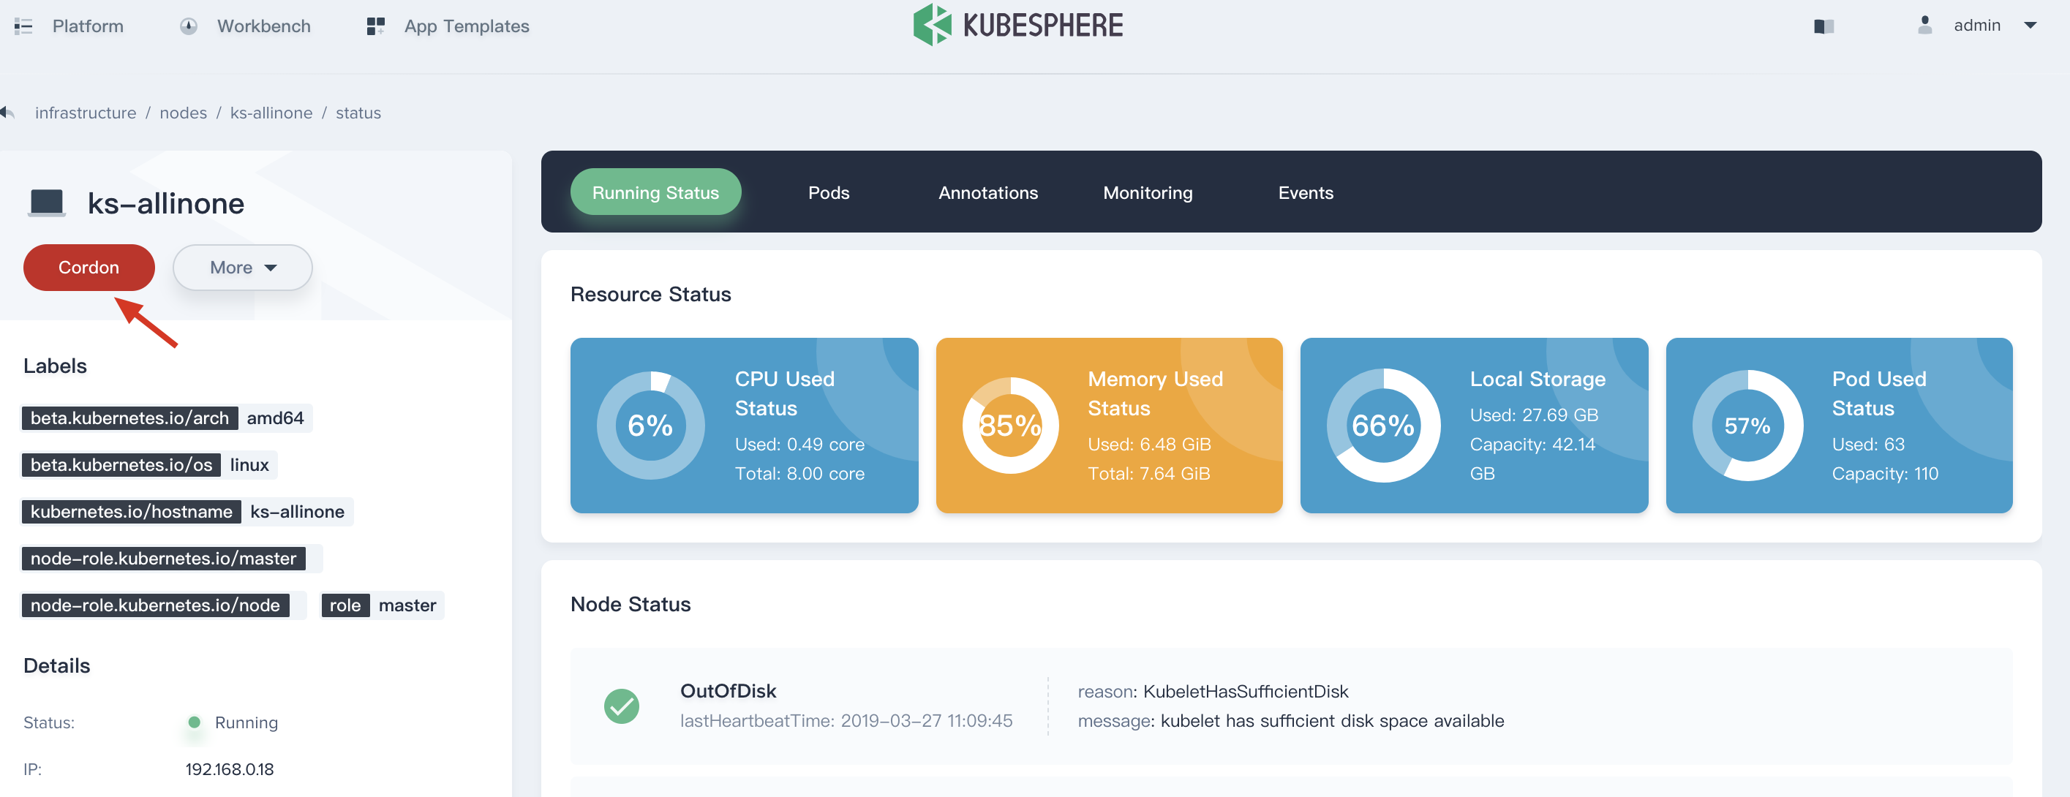Select the Events tab
The height and width of the screenshot is (797, 2070).
click(x=1304, y=192)
